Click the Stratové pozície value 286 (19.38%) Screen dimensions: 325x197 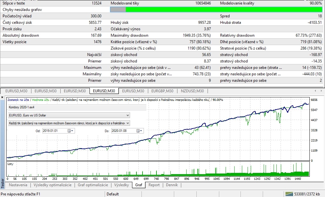pos(311,48)
